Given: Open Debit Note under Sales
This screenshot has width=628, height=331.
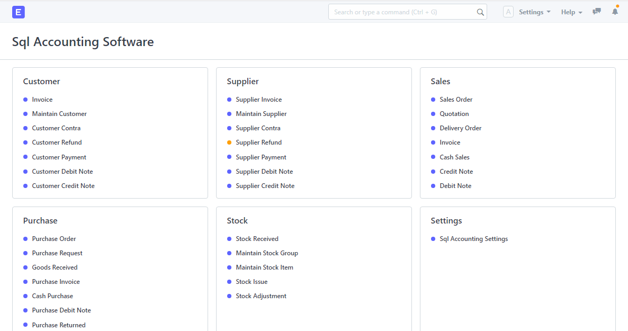Looking at the screenshot, I should pos(455,186).
